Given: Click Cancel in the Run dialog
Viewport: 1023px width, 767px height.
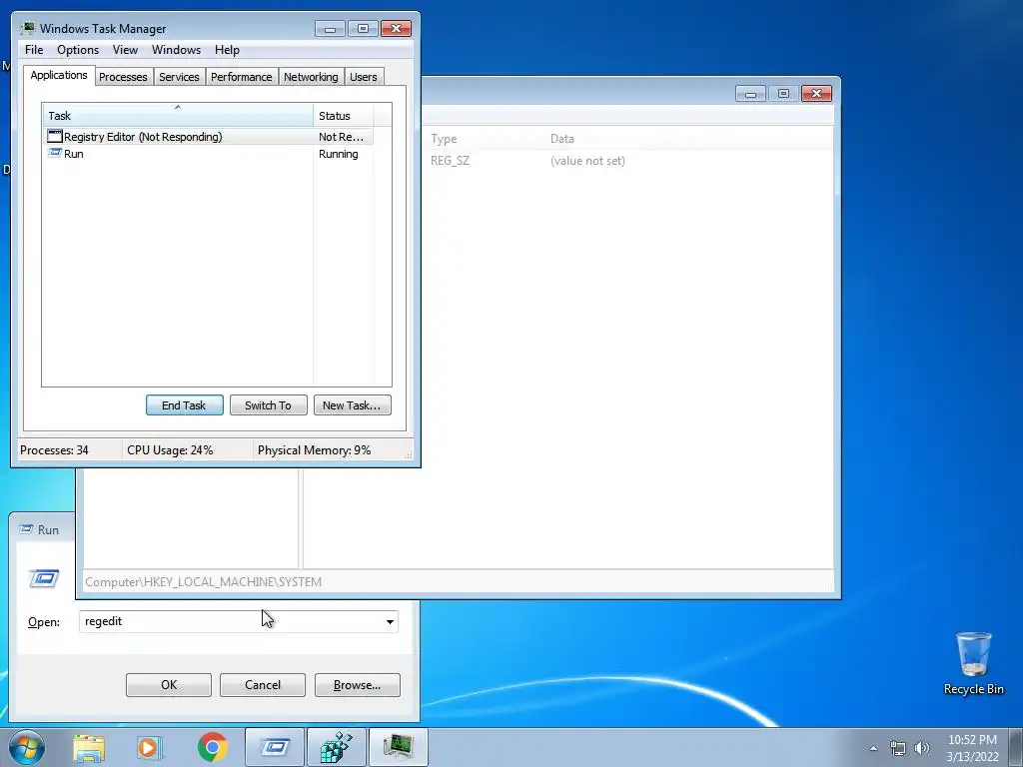Looking at the screenshot, I should tap(263, 685).
